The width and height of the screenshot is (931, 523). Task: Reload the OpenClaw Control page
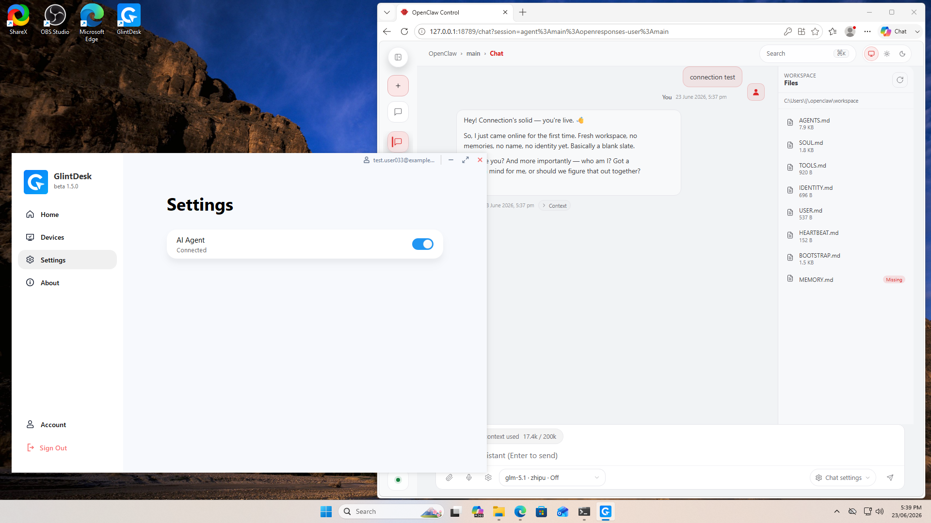point(404,31)
